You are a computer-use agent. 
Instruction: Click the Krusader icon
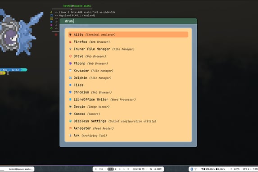pyautogui.click(x=70, y=71)
